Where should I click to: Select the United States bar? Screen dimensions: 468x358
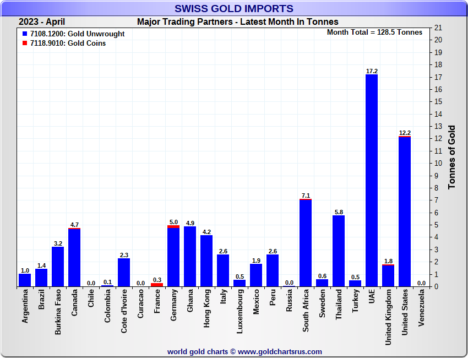point(405,211)
